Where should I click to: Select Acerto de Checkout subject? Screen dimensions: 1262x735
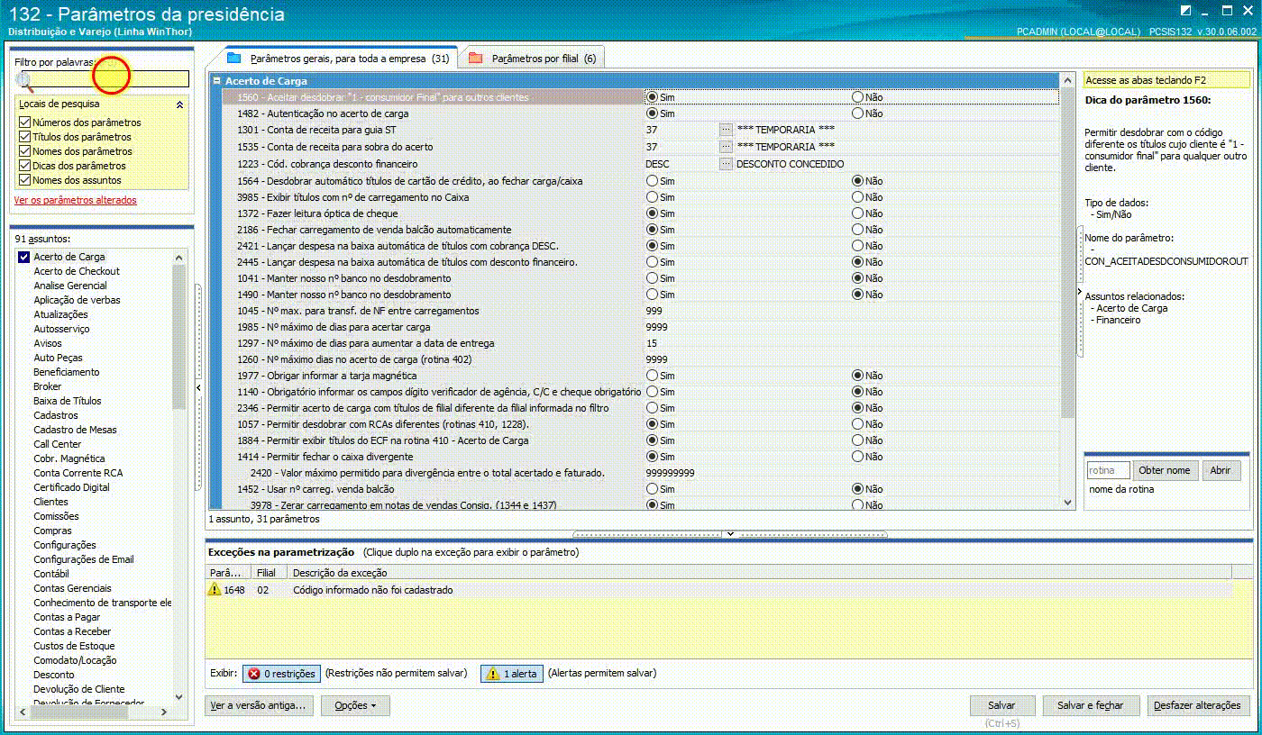[77, 271]
